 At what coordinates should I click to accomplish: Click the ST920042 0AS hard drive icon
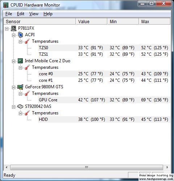click(20, 106)
